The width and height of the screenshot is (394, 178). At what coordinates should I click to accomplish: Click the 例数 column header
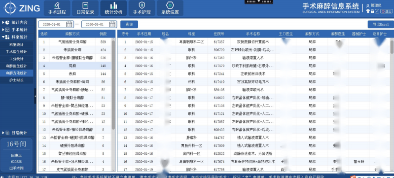(103, 34)
